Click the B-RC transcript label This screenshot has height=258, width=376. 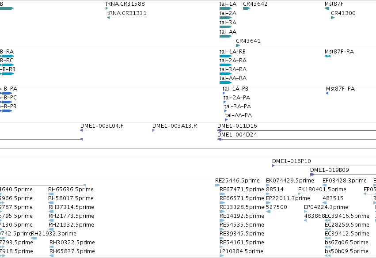(7, 61)
